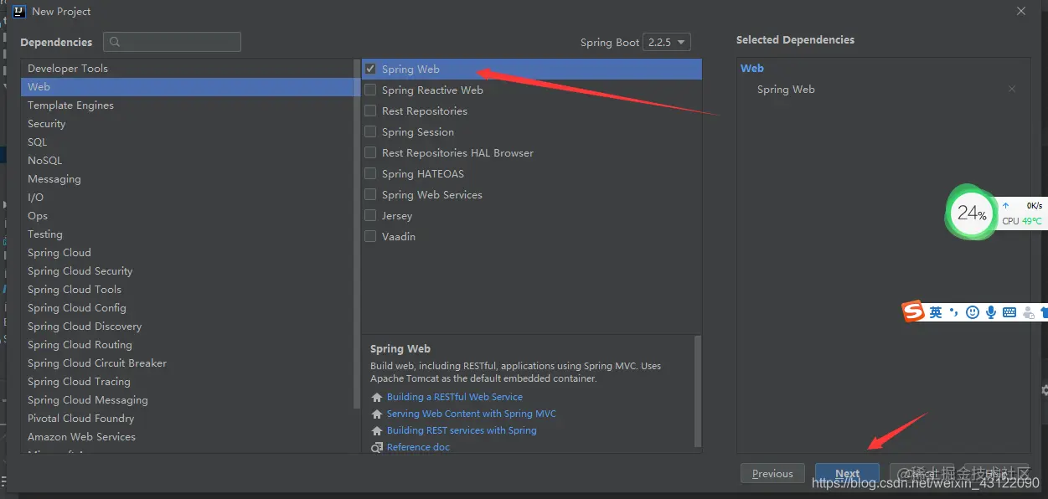This screenshot has width=1048, height=499.
Task: Open Serving Web Content with Spring MVC link
Action: [x=472, y=414]
